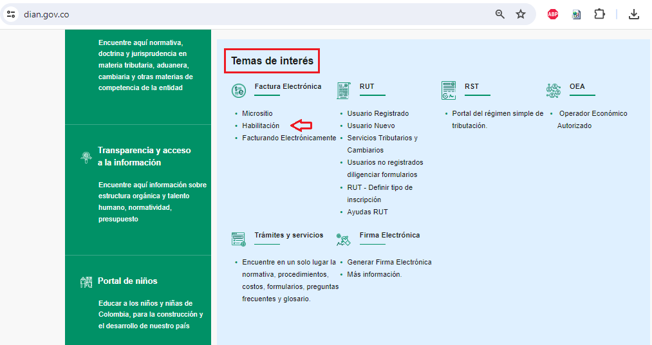This screenshot has width=652, height=345.
Task: Click the Portal de niños icon
Action: (x=86, y=282)
